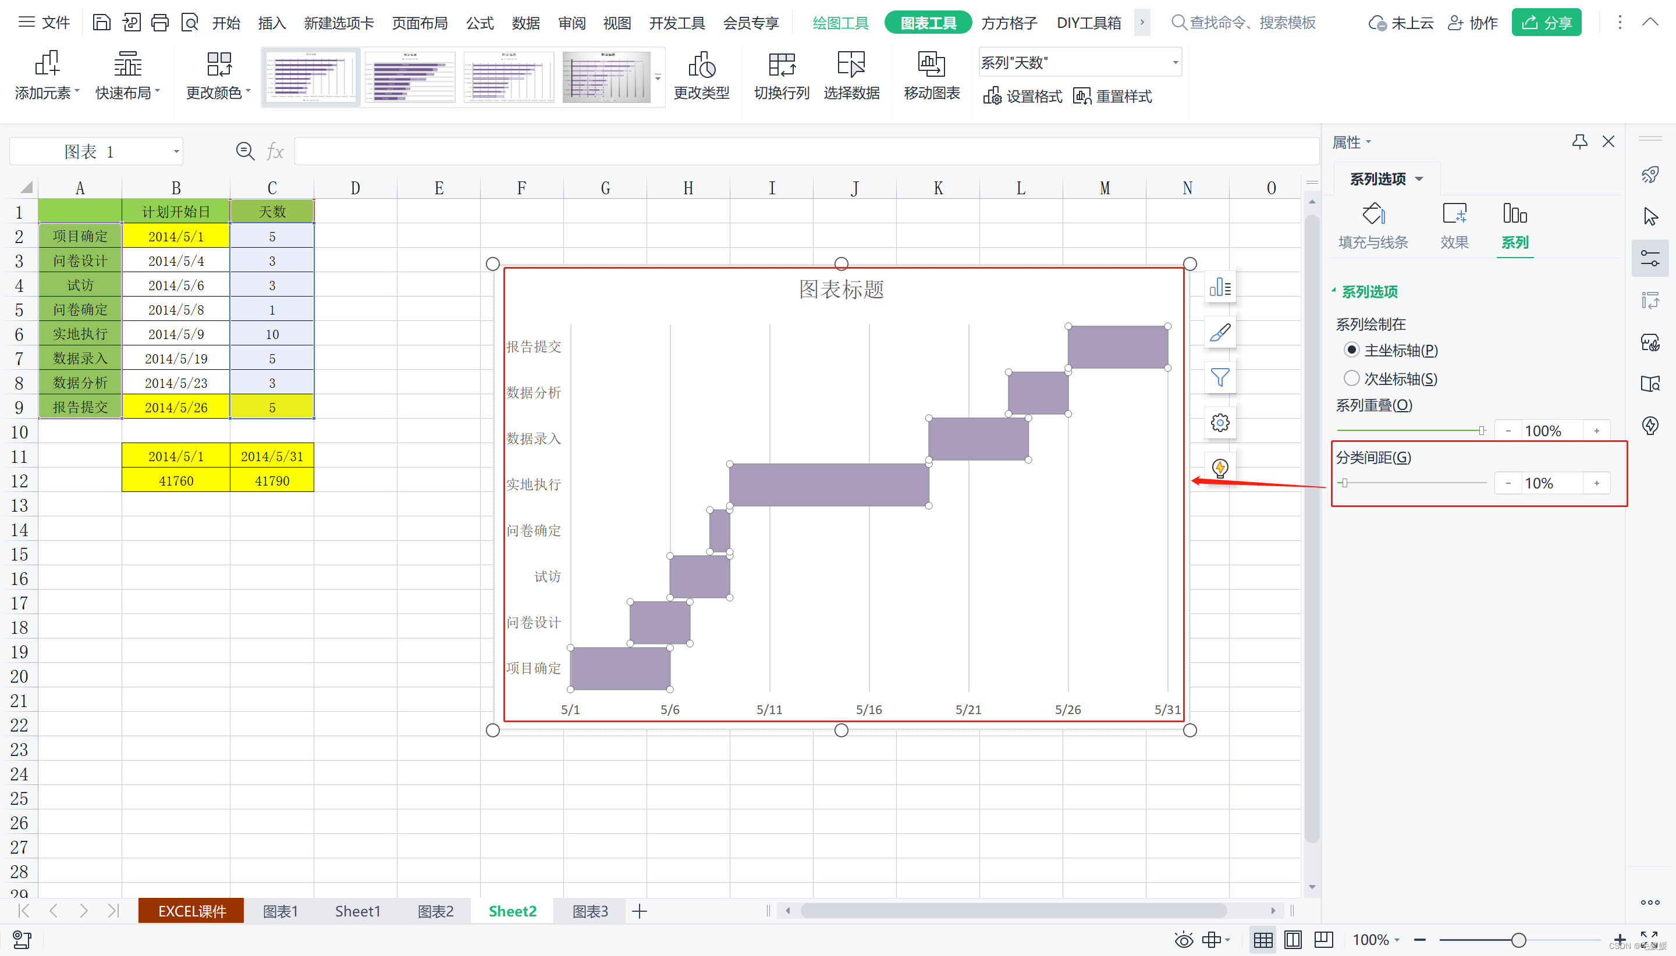Open the 页面布局 ribbon tab
The height and width of the screenshot is (956, 1676).
coord(419,23)
